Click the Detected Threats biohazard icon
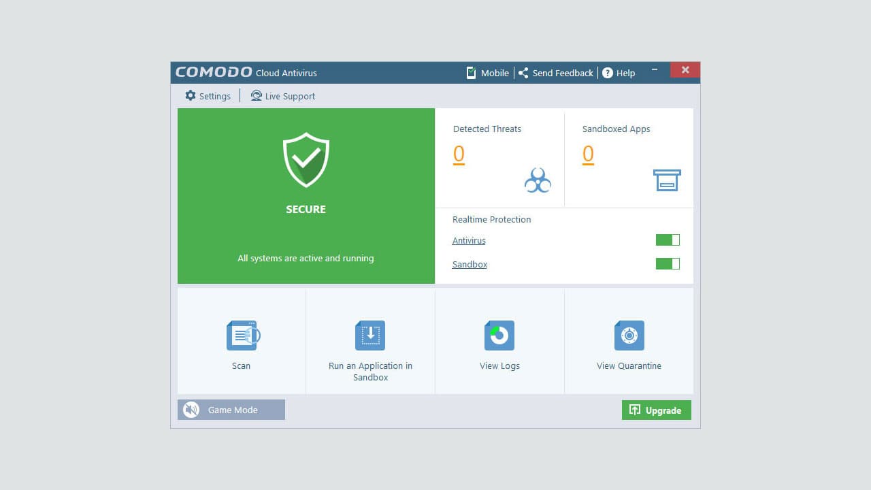The width and height of the screenshot is (871, 490). click(x=538, y=179)
